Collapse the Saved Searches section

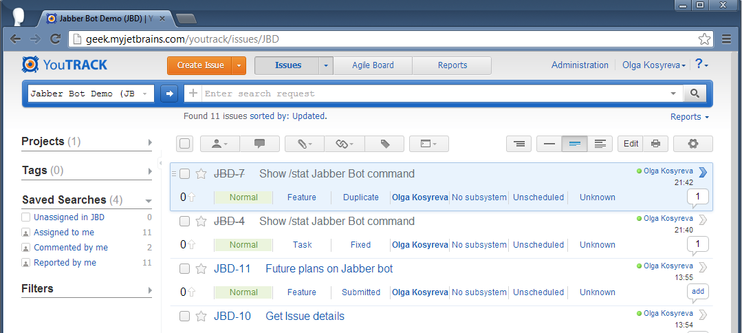149,201
